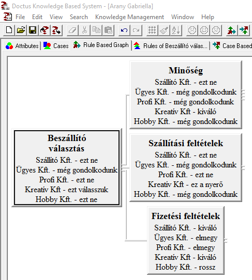Click the eraser clear icon

pos(72,30)
